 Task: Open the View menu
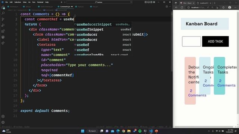[x=25, y=2]
